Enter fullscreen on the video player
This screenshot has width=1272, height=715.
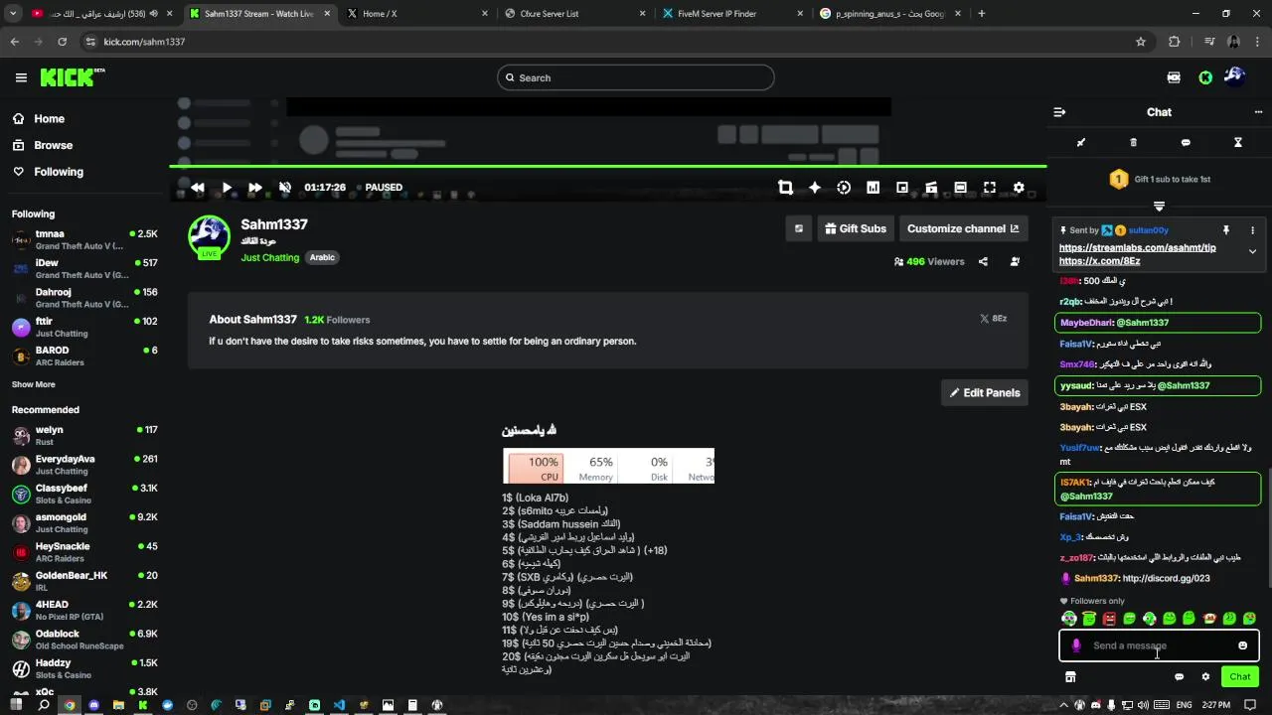click(990, 187)
